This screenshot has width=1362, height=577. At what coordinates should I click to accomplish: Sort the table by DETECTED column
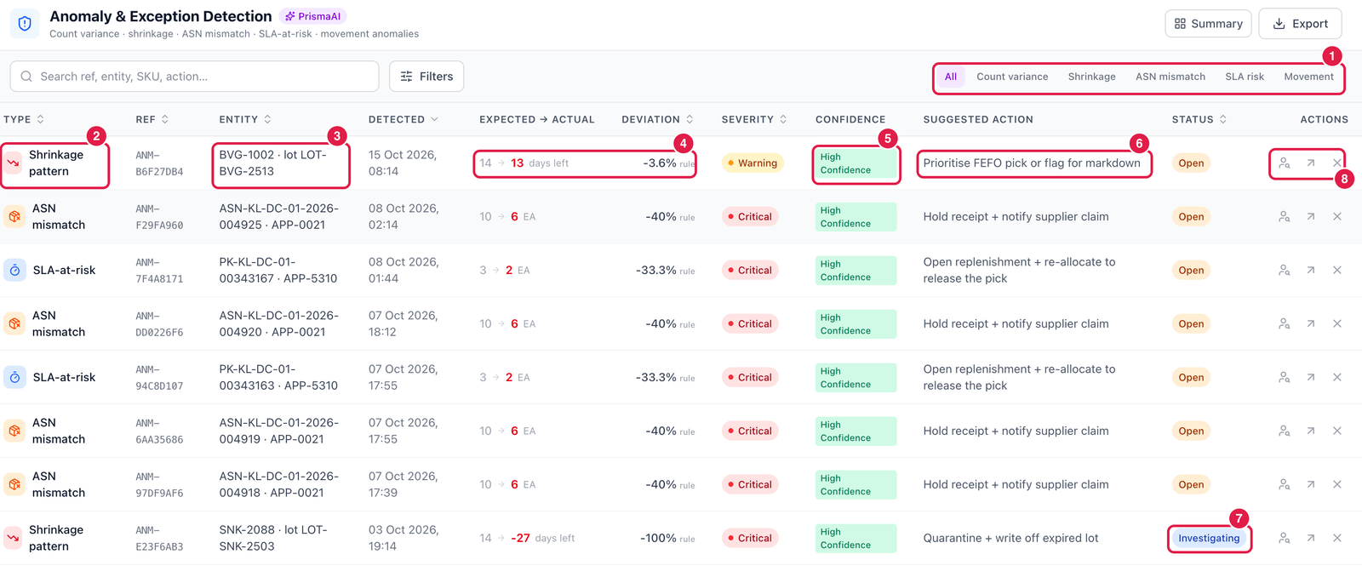[403, 120]
